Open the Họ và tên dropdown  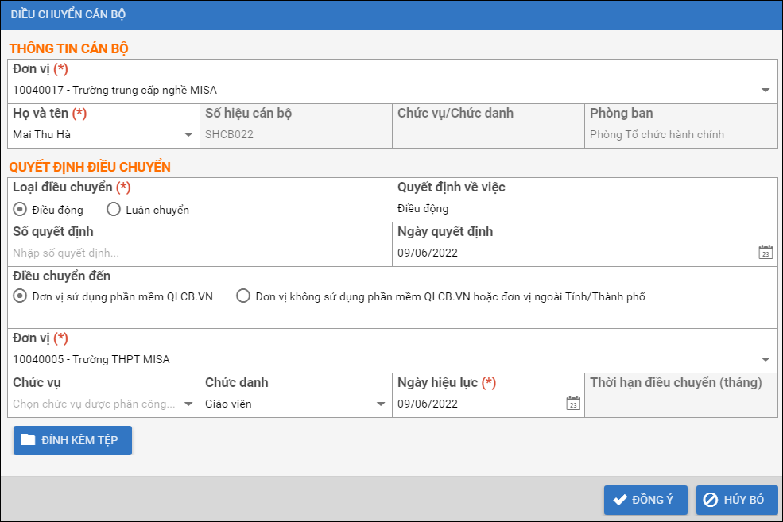point(188,135)
